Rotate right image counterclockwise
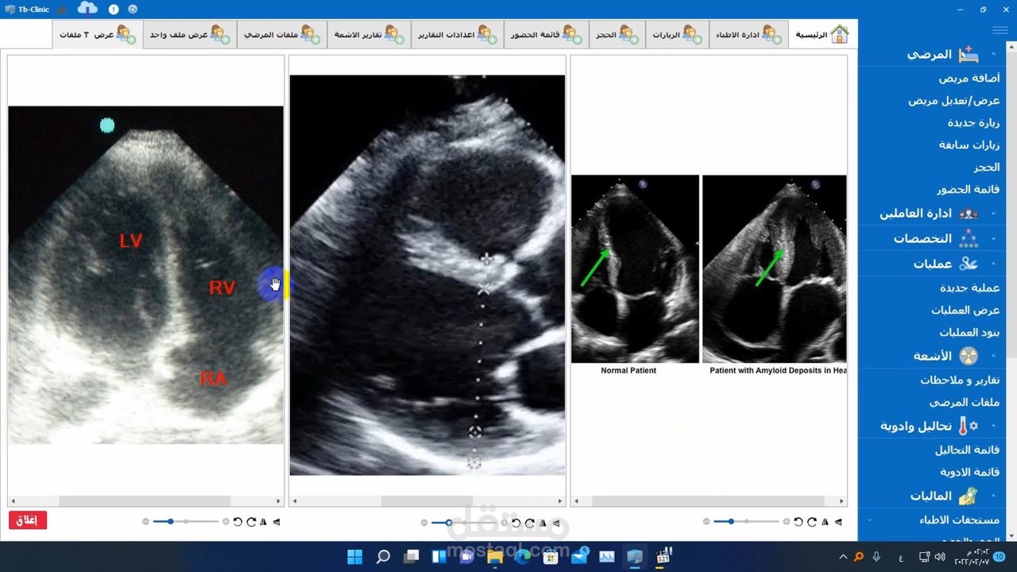This screenshot has width=1017, height=572. 799,522
